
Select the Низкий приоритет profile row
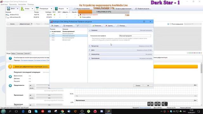click(x=69, y=34)
